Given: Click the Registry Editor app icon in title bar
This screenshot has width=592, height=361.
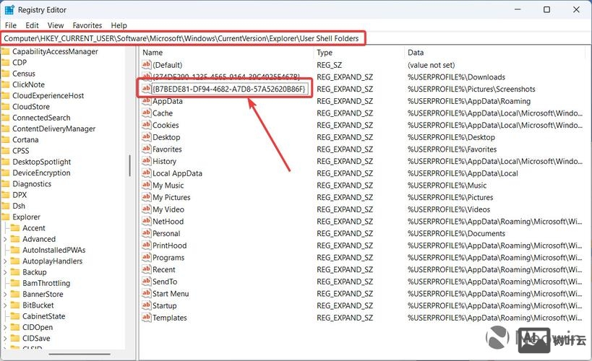Looking at the screenshot, I should click(x=9, y=9).
